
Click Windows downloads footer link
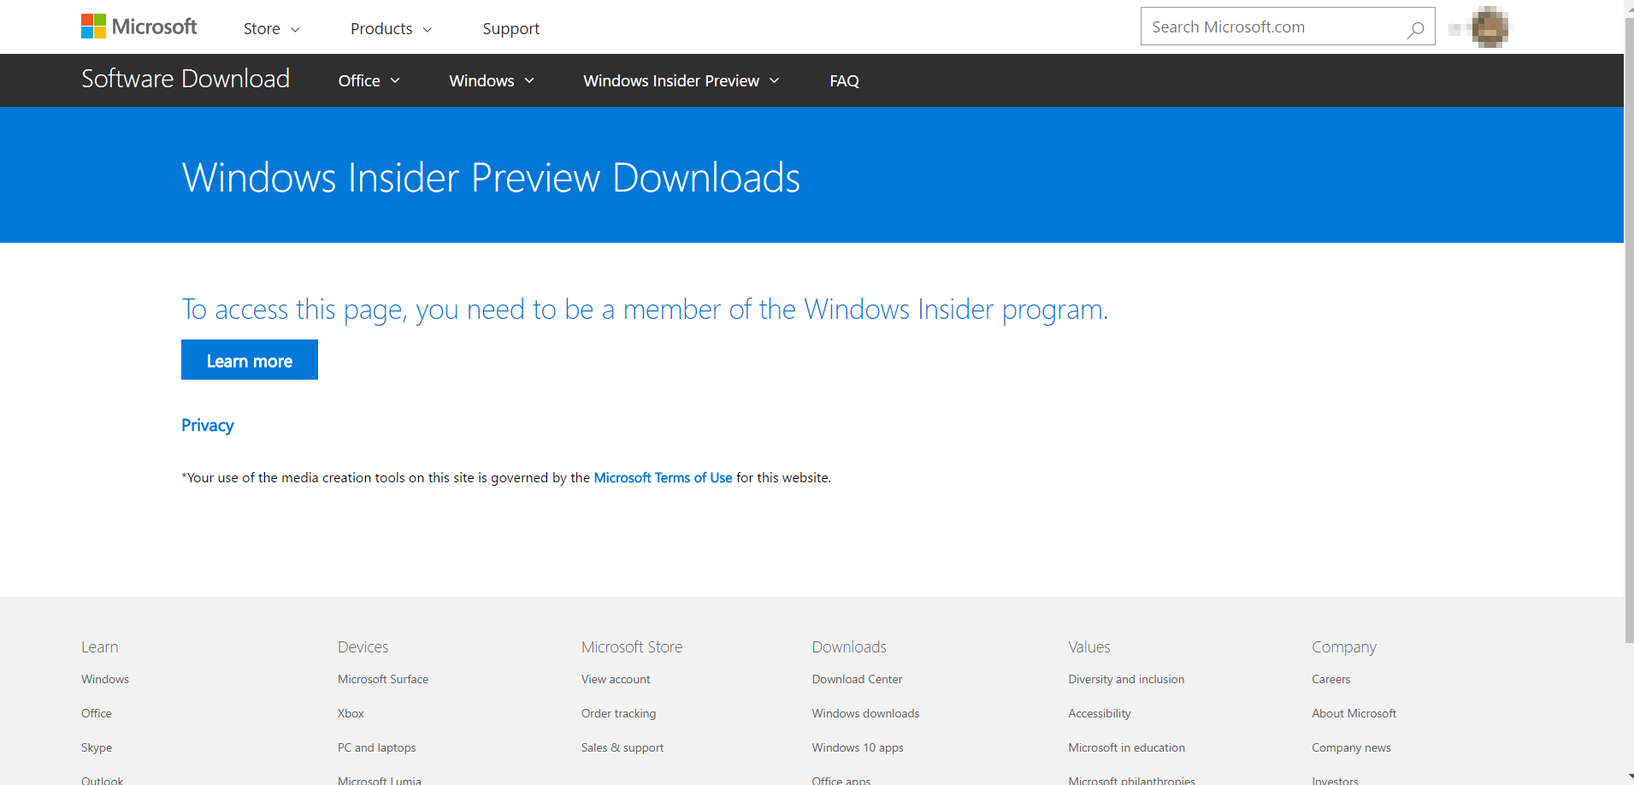[865, 713]
